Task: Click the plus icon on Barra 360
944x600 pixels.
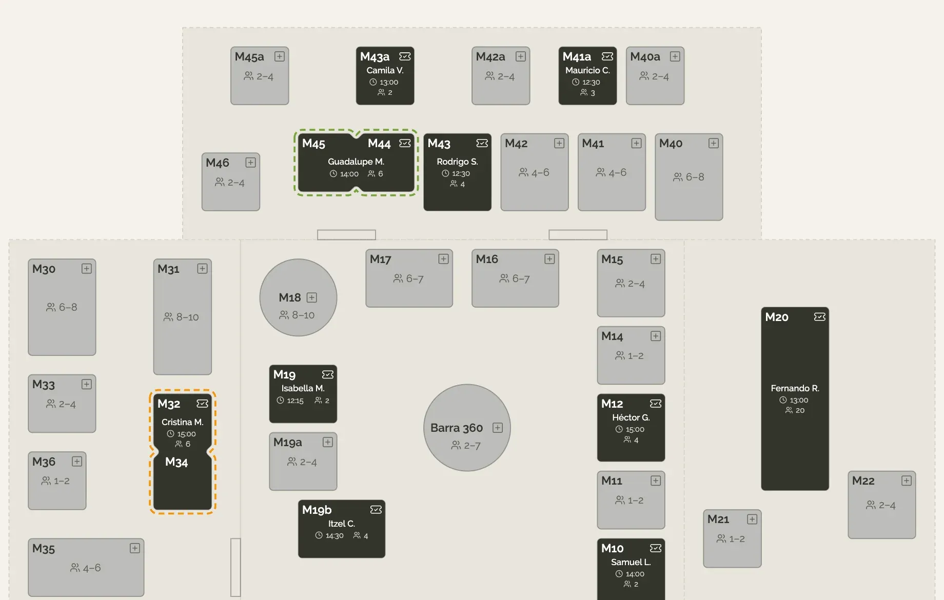Action: click(x=498, y=428)
